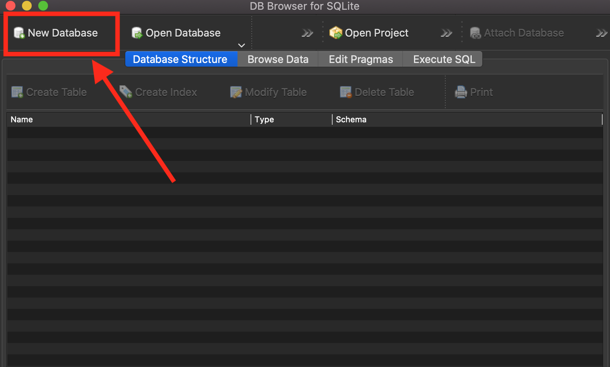Click the New Database label text
This screenshot has width=610, height=367.
pyautogui.click(x=63, y=33)
